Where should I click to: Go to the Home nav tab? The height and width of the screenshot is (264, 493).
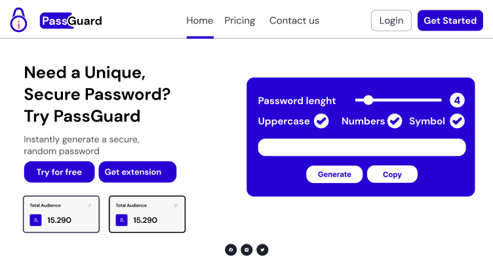[200, 21]
